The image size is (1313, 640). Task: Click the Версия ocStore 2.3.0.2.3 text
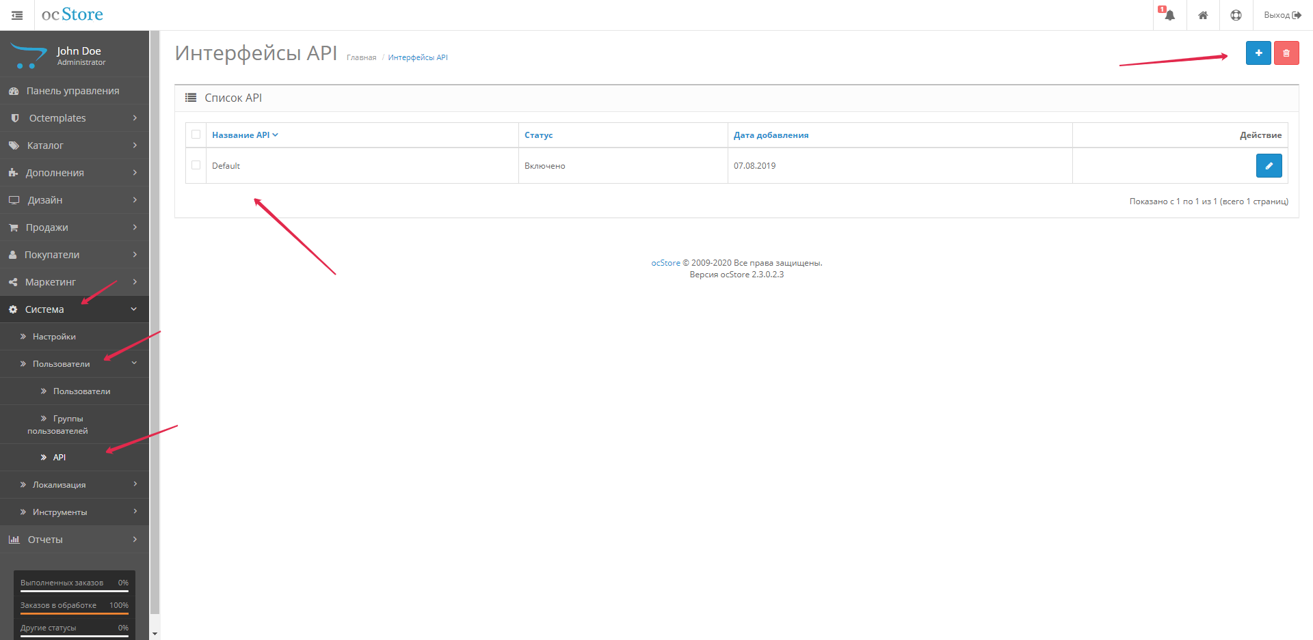737,275
